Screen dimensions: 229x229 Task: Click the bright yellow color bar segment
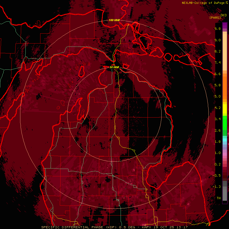225,109
